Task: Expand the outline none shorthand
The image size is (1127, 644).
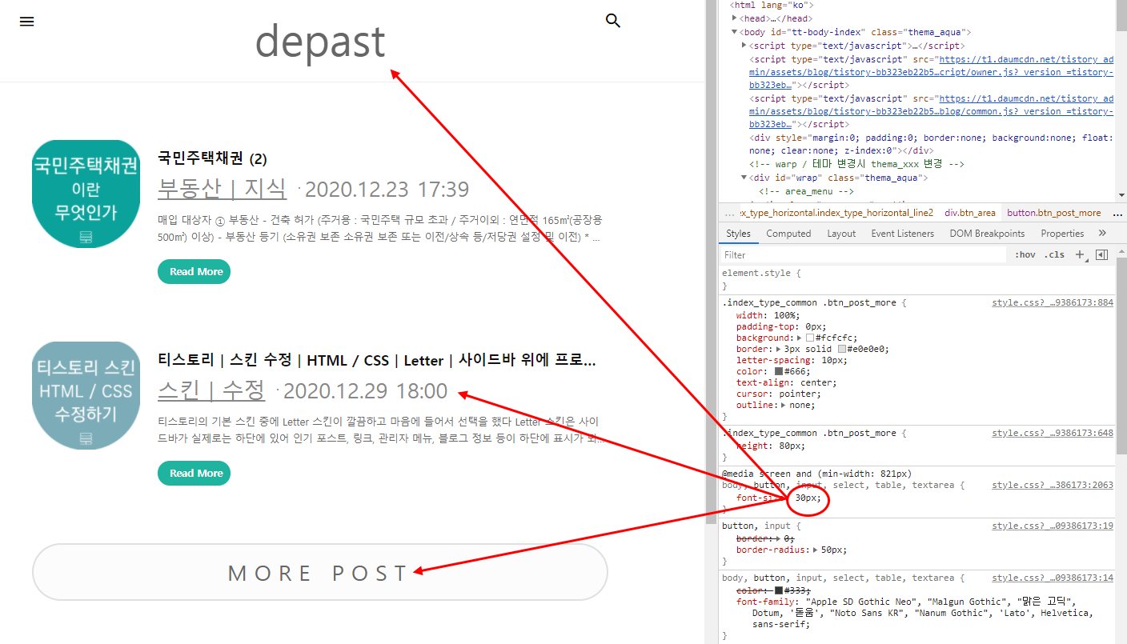Action: tap(784, 406)
